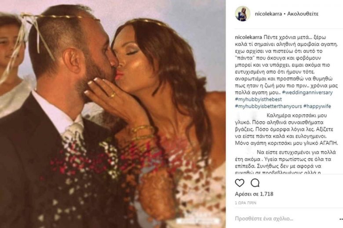Open the more options dots beside comment field
This screenshot has height=228, width=343.
click(x=341, y=219)
